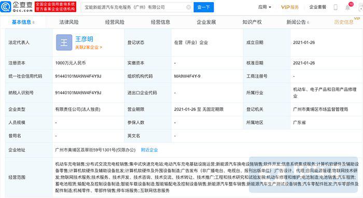Open the 关联2家企业 link

click(x=89, y=47)
